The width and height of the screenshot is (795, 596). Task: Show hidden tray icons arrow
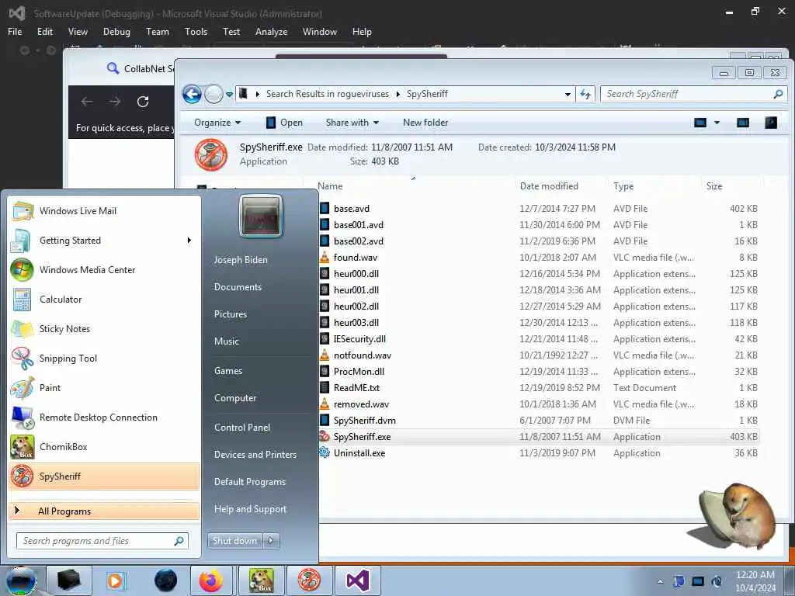pos(660,581)
